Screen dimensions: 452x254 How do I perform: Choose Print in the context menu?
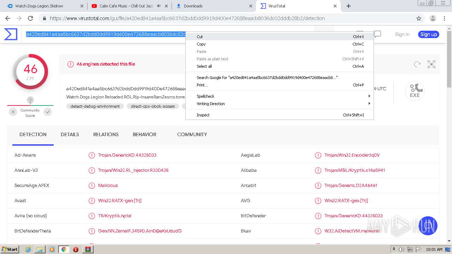280,85
